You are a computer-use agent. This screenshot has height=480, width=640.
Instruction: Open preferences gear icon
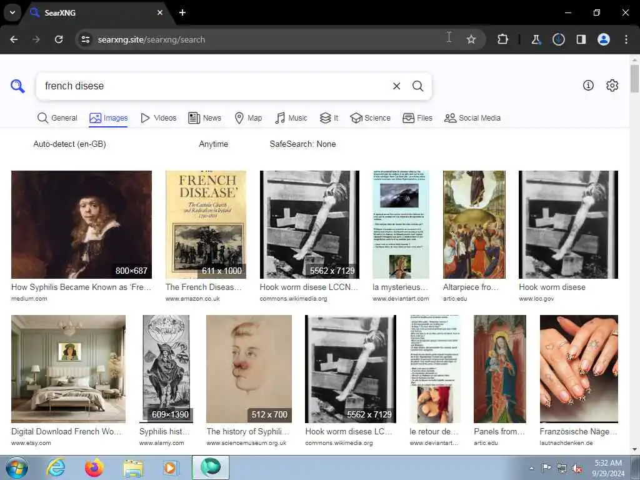612,85
